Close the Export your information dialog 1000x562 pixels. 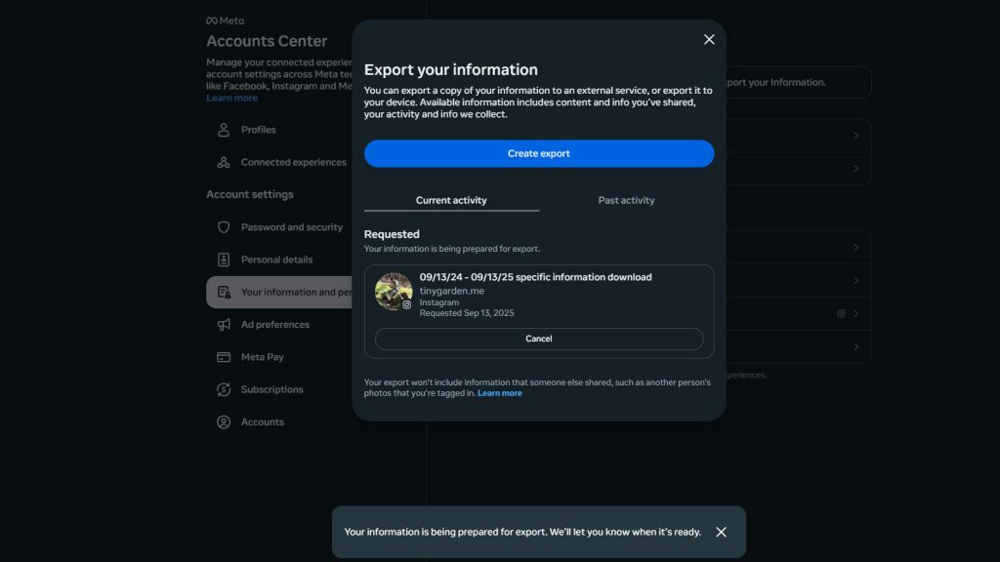pyautogui.click(x=709, y=39)
